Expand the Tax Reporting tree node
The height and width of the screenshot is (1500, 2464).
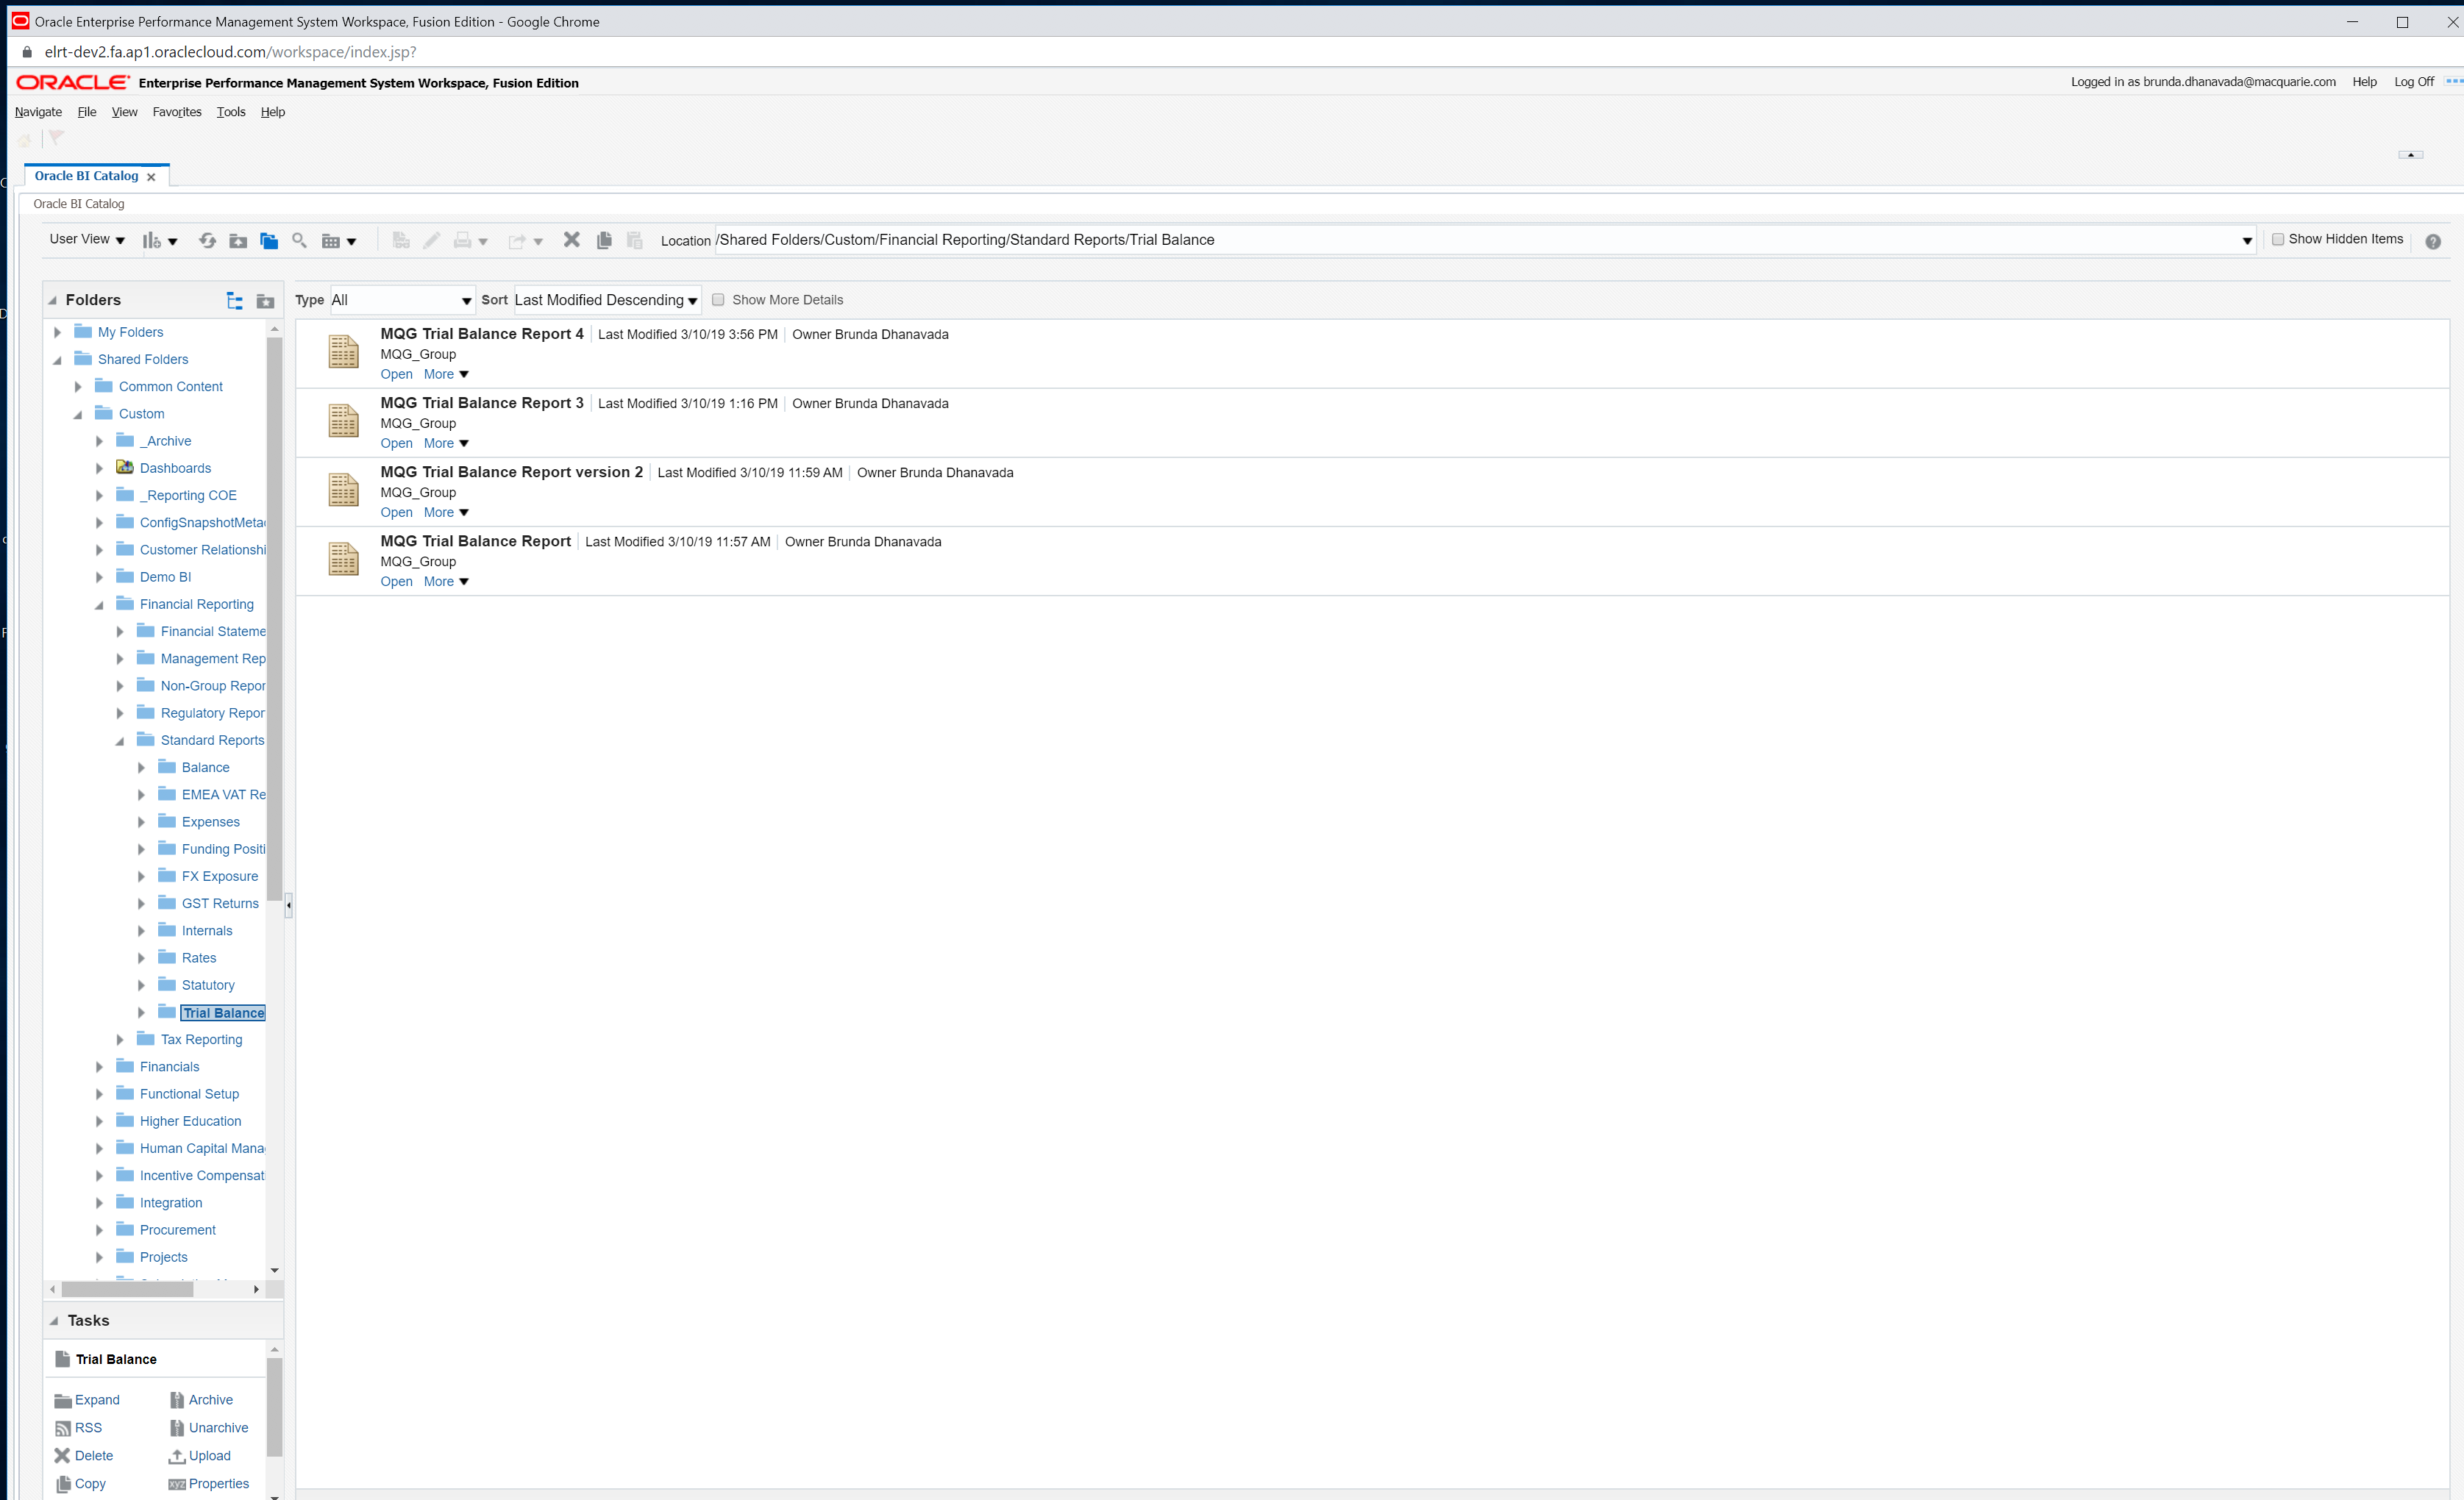click(x=120, y=1040)
